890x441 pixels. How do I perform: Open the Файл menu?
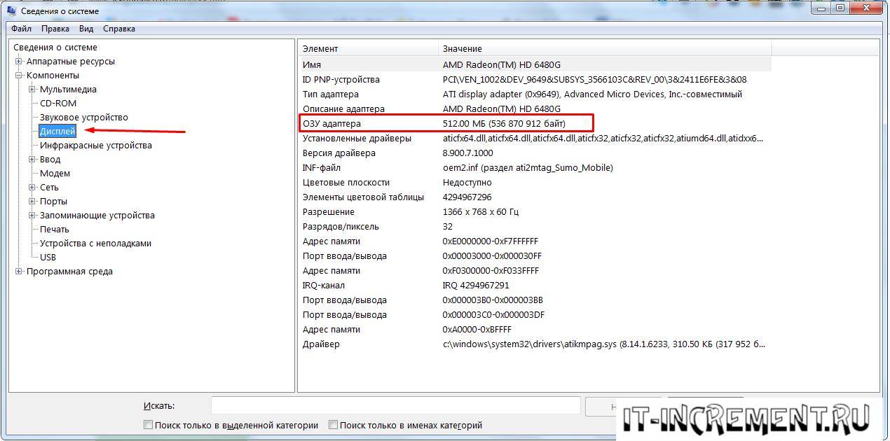tap(21, 29)
